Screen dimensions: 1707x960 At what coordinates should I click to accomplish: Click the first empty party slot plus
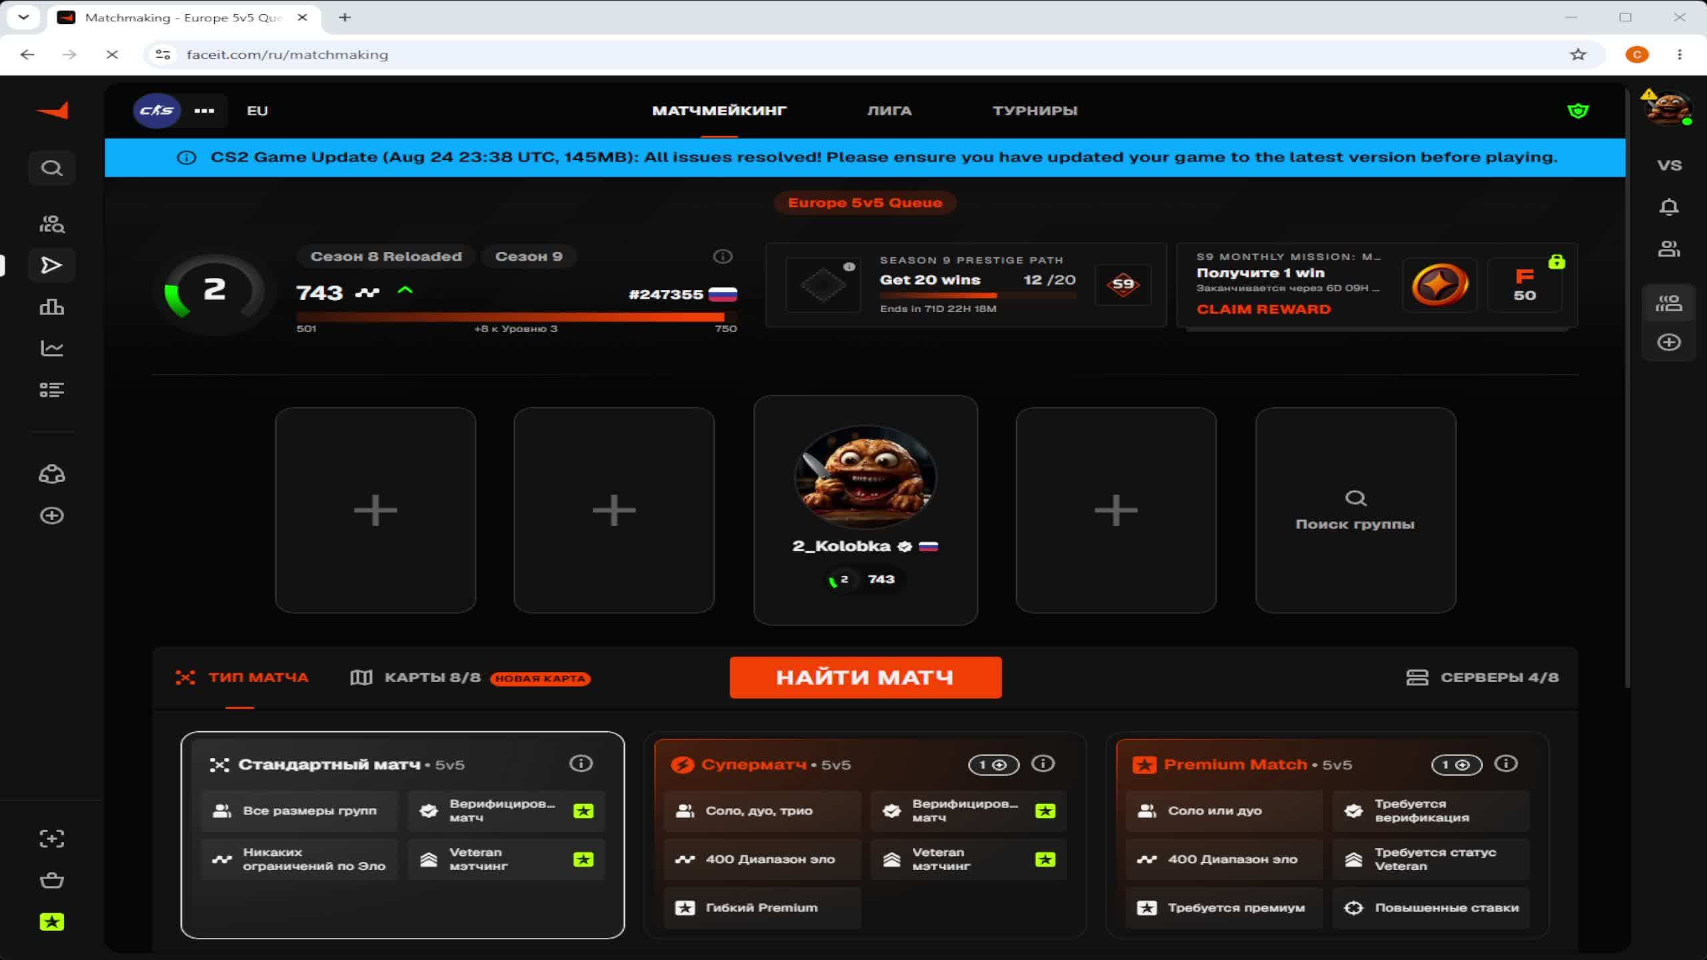(375, 510)
